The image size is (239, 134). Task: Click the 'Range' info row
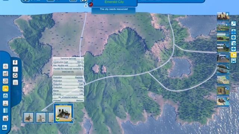[x=68, y=91]
